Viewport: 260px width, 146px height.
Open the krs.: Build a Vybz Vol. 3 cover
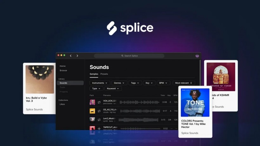[40, 79]
